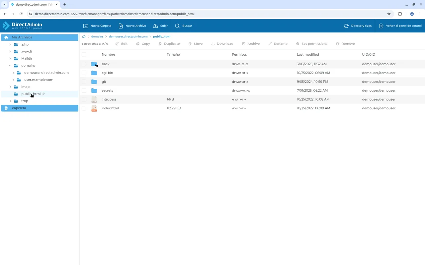Viewport: 425px width, 265px height.
Task: Check the box for the secrets folder
Action: [84, 90]
